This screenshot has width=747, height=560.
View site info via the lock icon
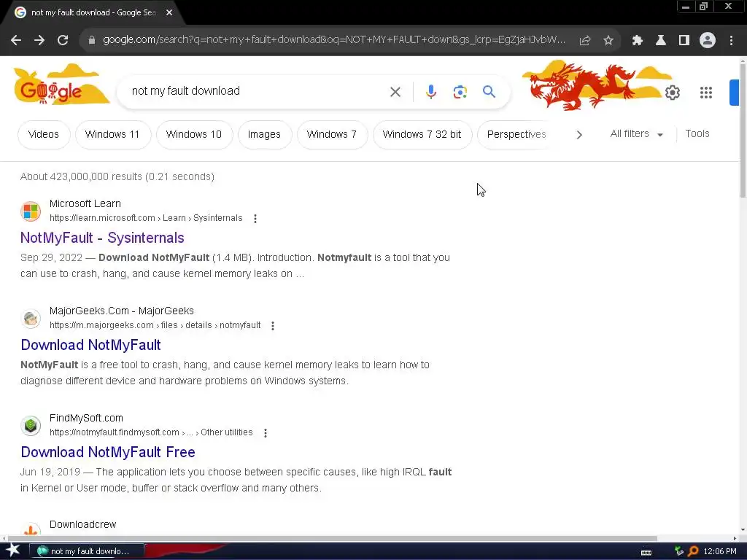(92, 40)
